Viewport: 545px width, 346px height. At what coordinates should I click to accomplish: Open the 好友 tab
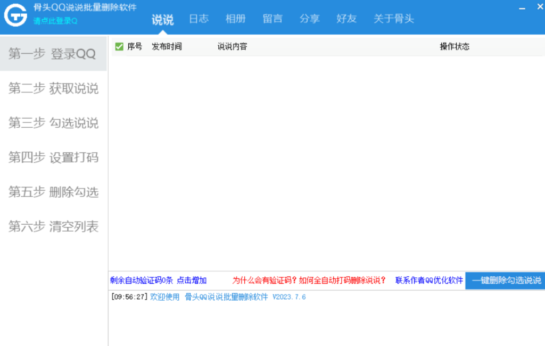[346, 19]
